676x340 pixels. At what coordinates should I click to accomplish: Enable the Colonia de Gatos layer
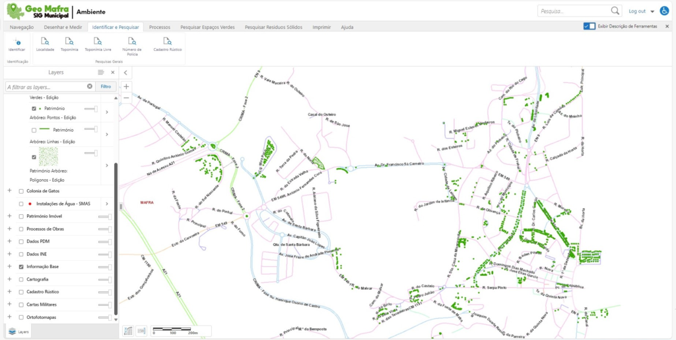(x=22, y=191)
